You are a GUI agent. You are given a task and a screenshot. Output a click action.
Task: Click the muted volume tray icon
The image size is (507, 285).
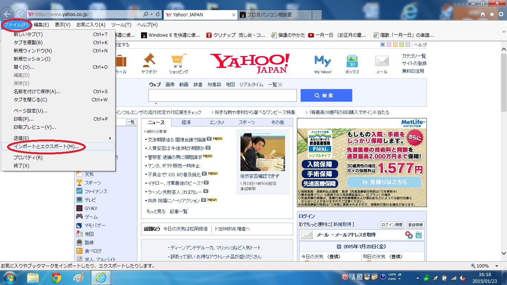(462, 278)
